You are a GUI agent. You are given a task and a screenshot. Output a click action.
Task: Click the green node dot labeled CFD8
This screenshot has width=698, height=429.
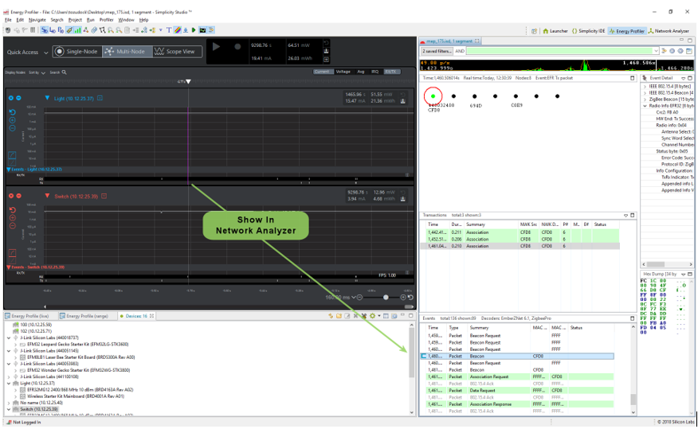click(433, 96)
